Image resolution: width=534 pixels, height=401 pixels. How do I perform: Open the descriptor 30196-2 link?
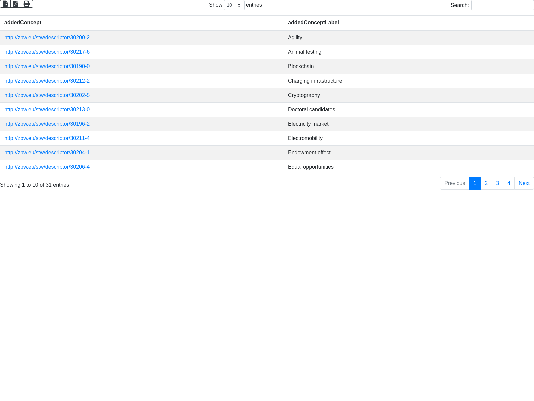click(47, 124)
